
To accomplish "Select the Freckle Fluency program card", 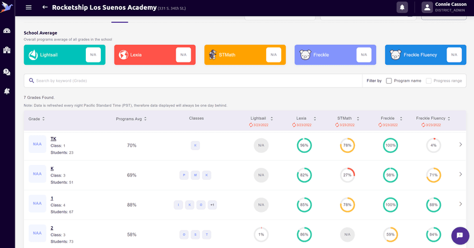I will [425, 55].
